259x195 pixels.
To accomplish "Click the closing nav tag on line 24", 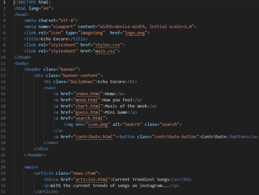I will click(x=51, y=143).
